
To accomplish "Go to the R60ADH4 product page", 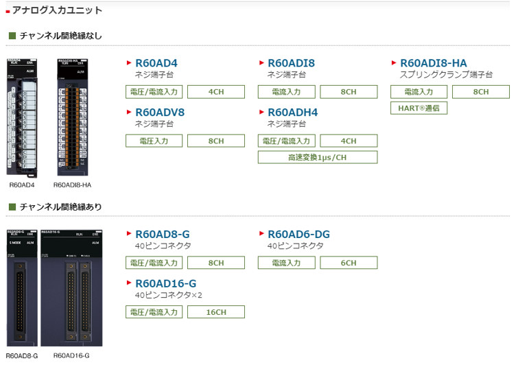I will coord(292,113).
